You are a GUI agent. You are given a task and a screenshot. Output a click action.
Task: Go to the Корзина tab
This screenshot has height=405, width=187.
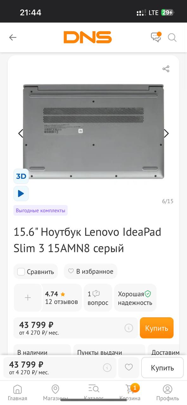(x=130, y=393)
